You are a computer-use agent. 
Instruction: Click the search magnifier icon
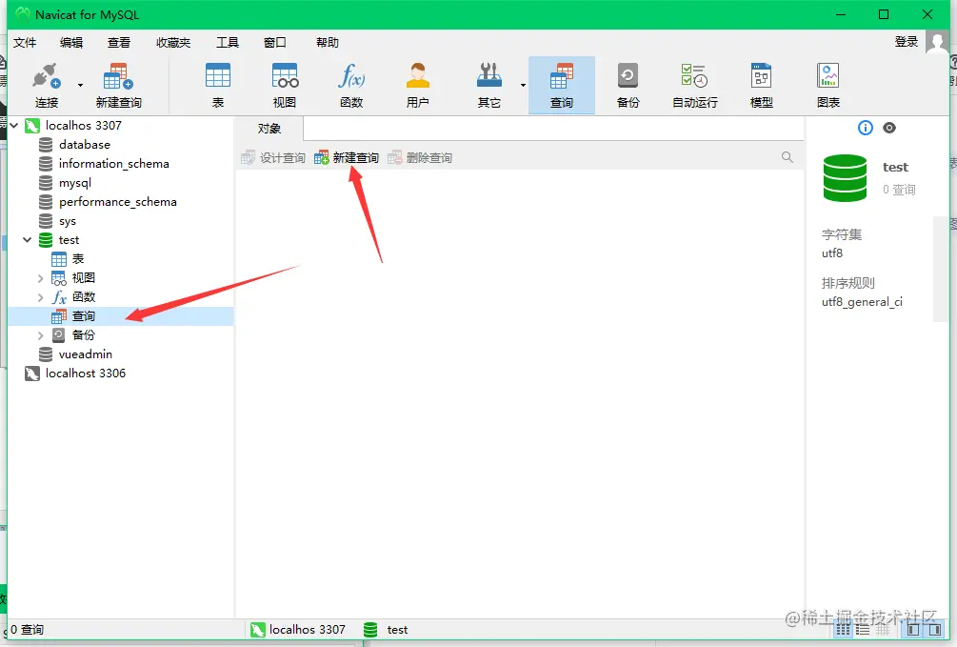788,157
